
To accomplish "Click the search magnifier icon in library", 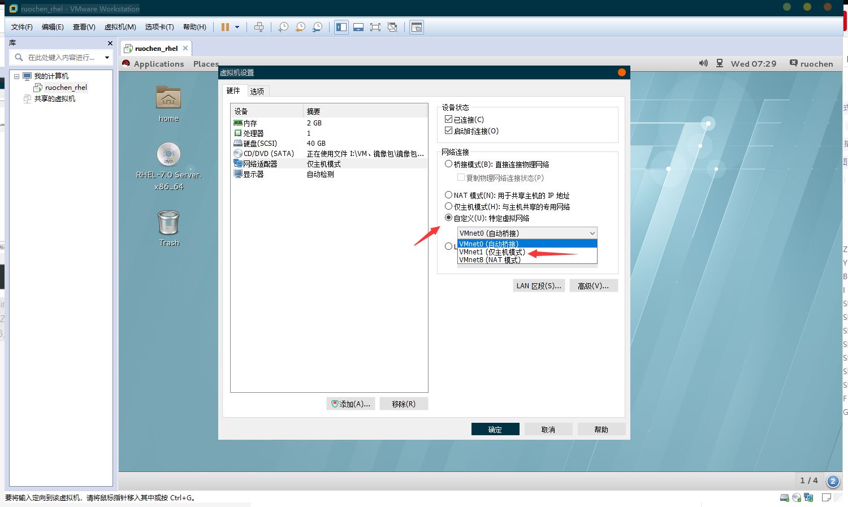I will pyautogui.click(x=19, y=57).
